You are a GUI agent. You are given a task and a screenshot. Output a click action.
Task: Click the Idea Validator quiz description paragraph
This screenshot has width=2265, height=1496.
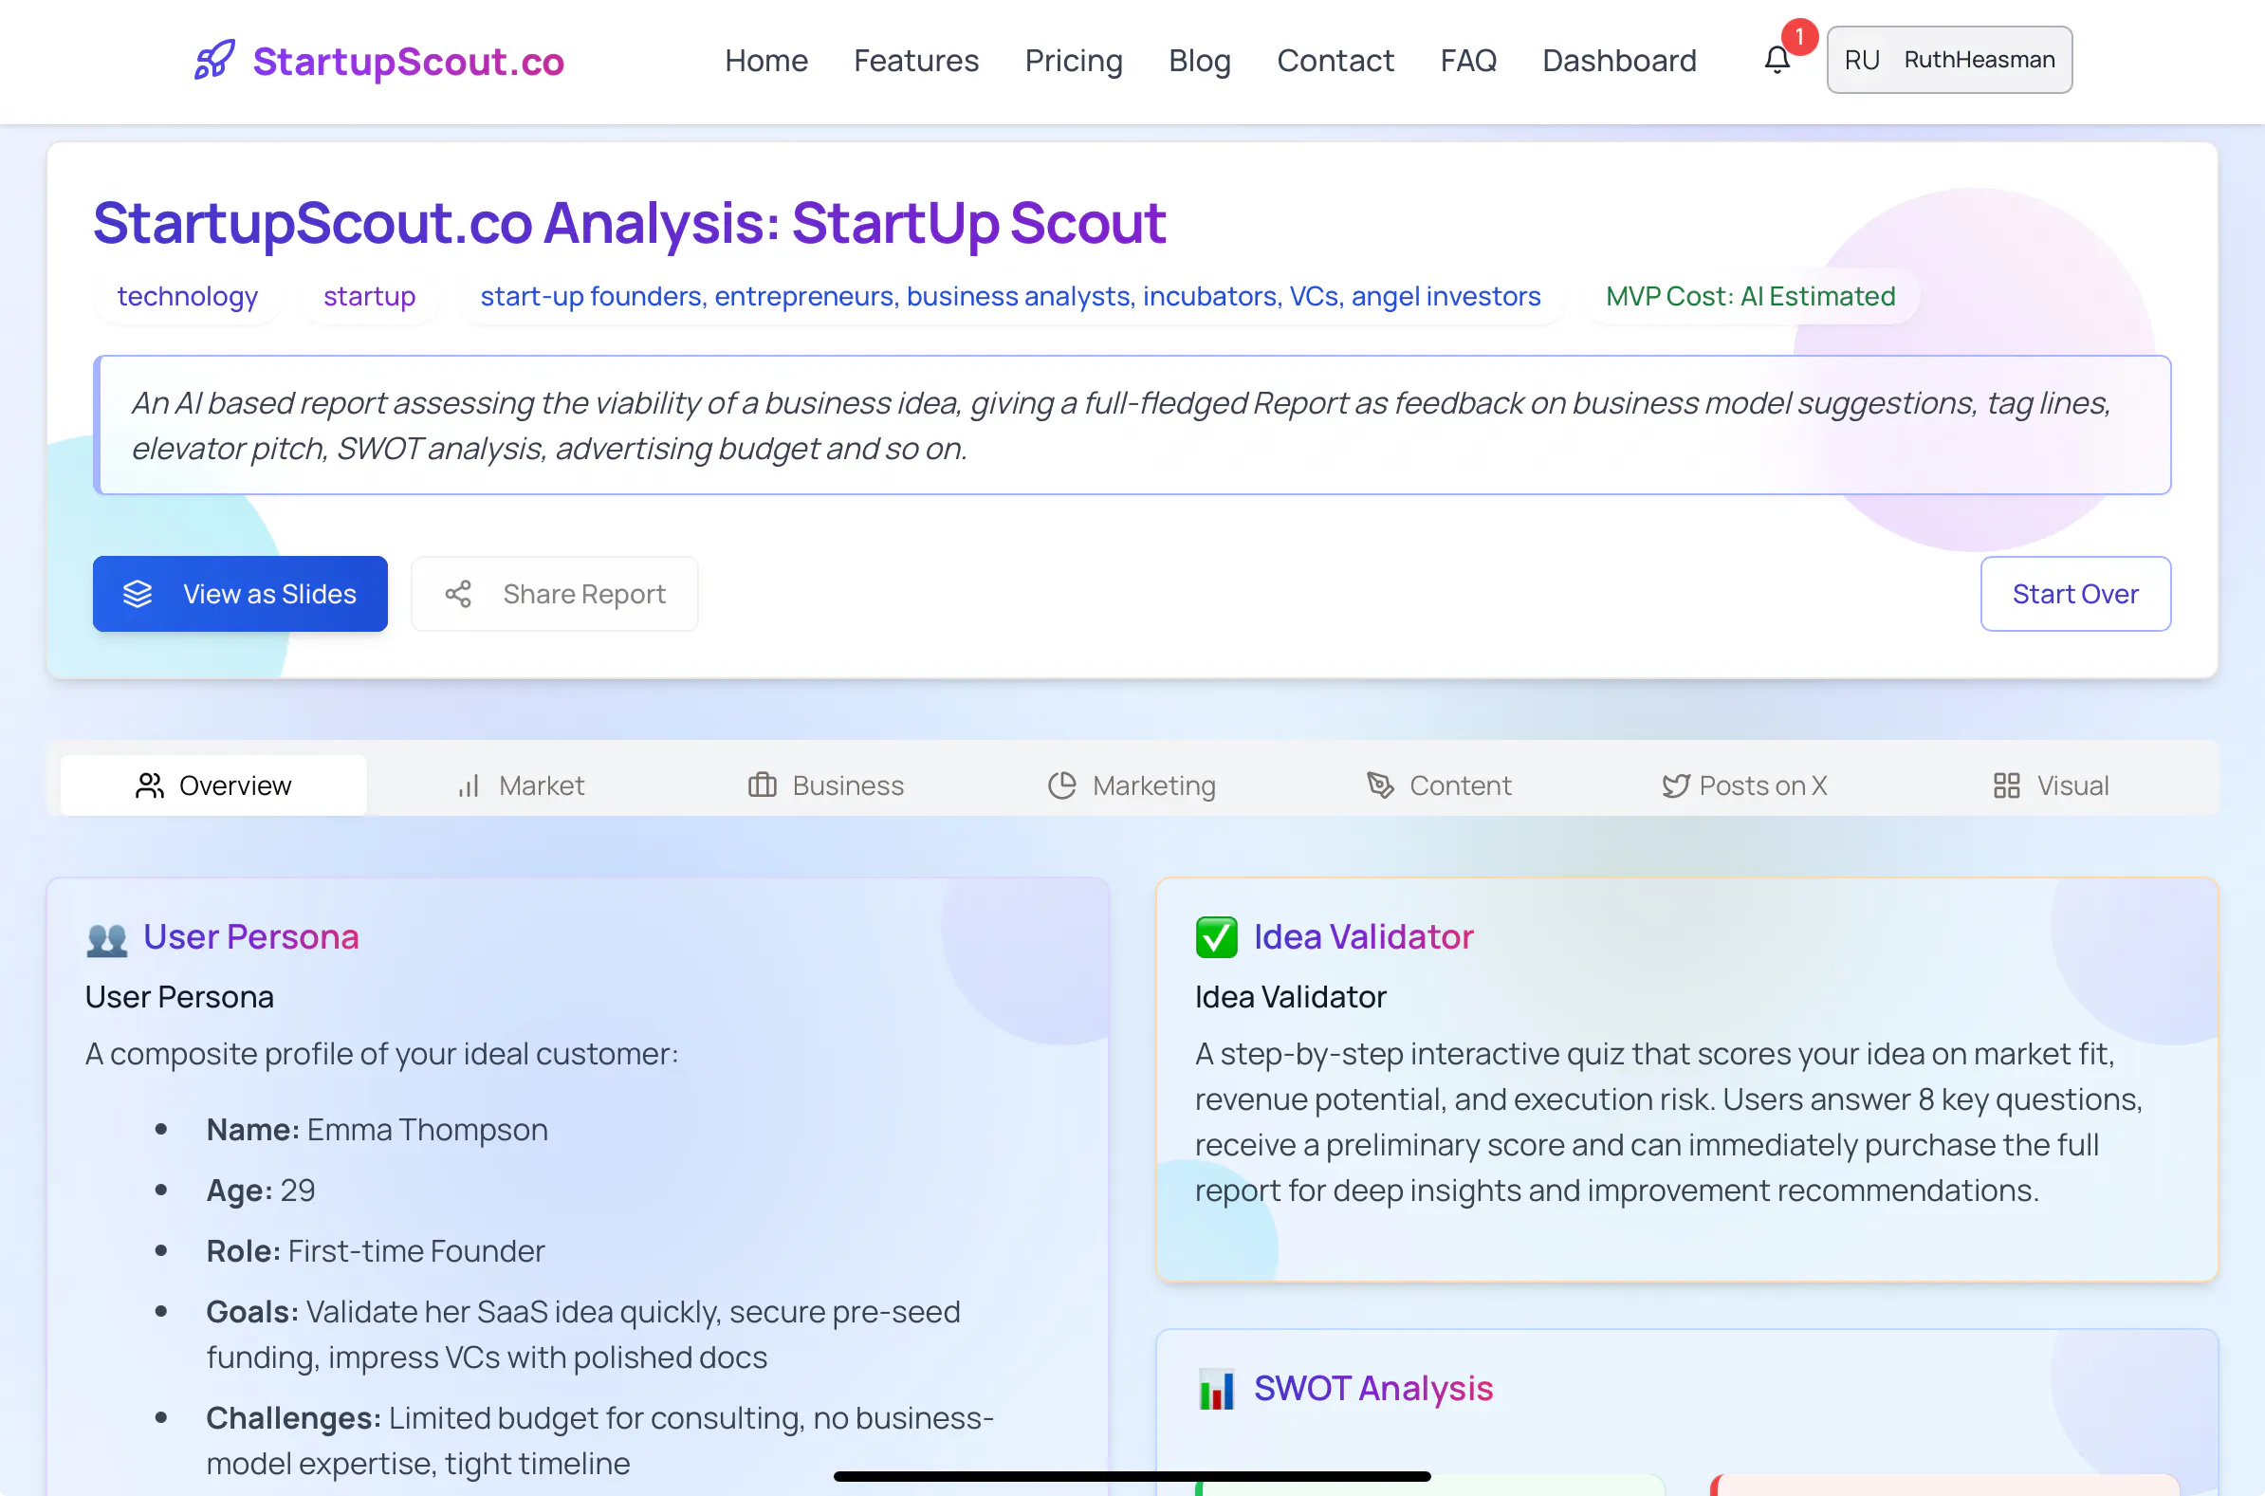click(x=1668, y=1122)
